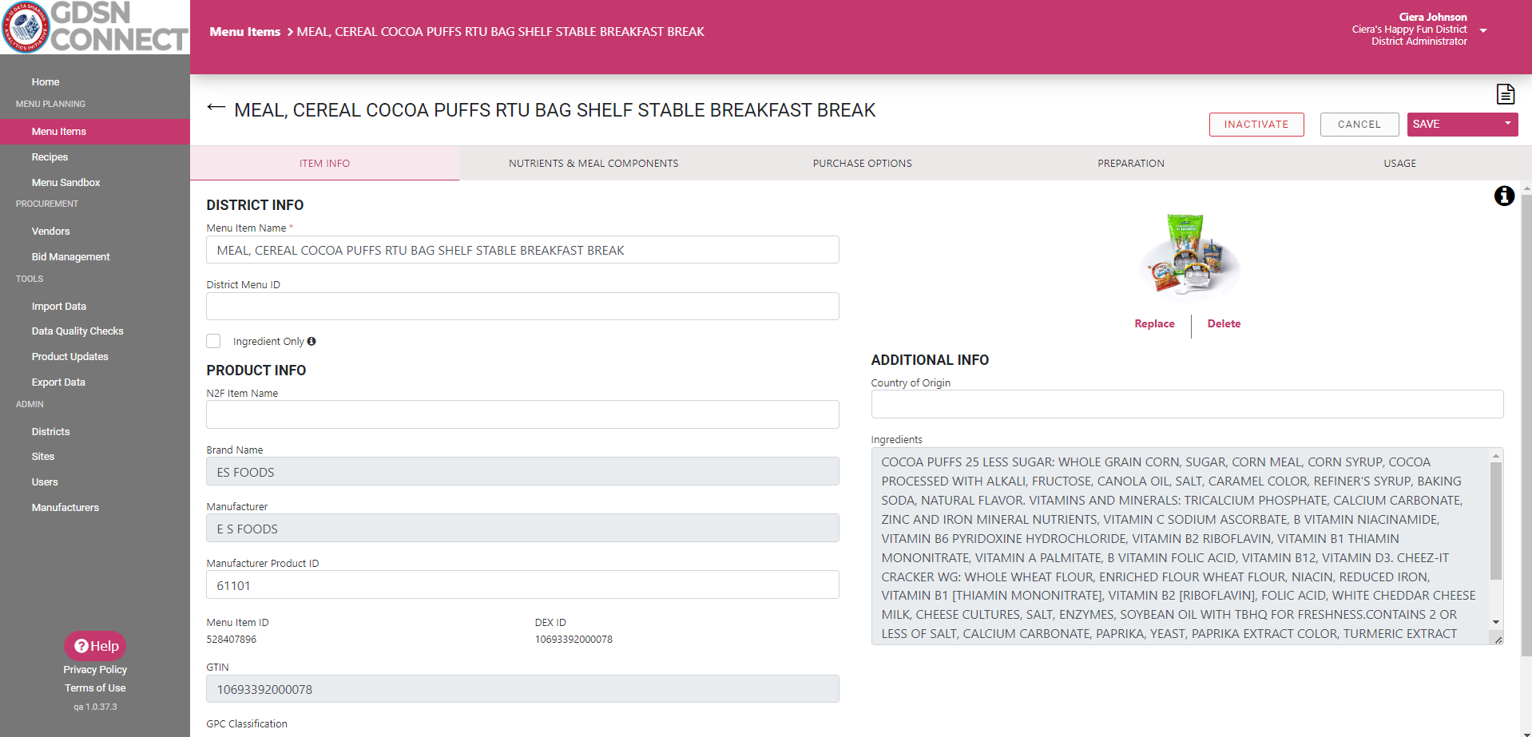Open the Nutrients & Meal Components tab

tap(593, 163)
